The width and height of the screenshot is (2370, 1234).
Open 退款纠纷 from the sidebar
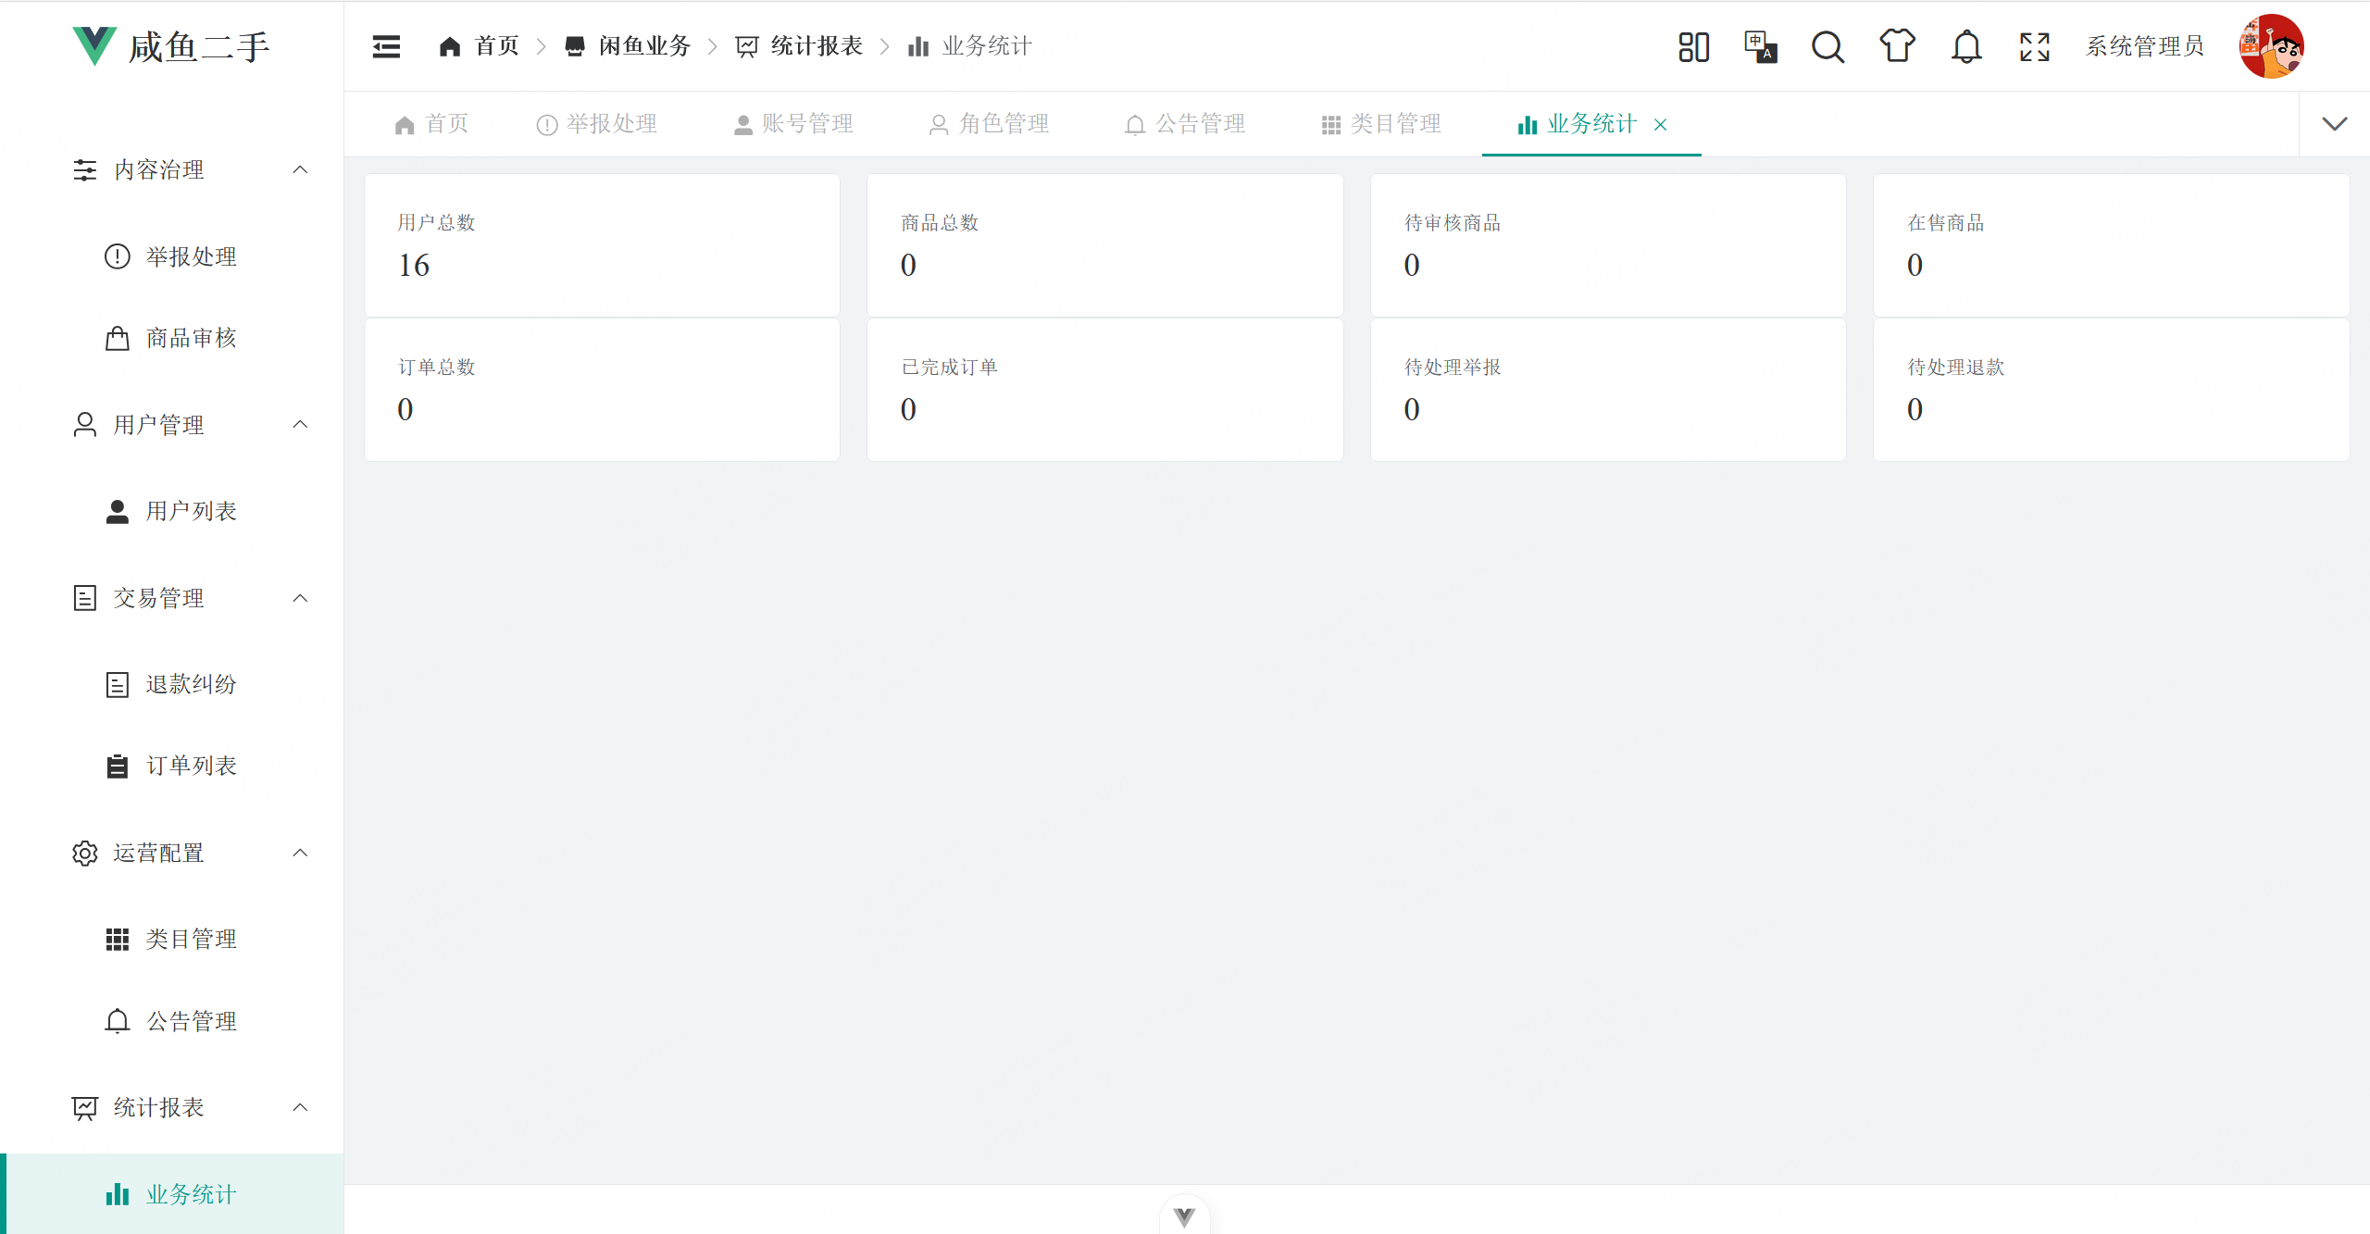pyautogui.click(x=192, y=684)
